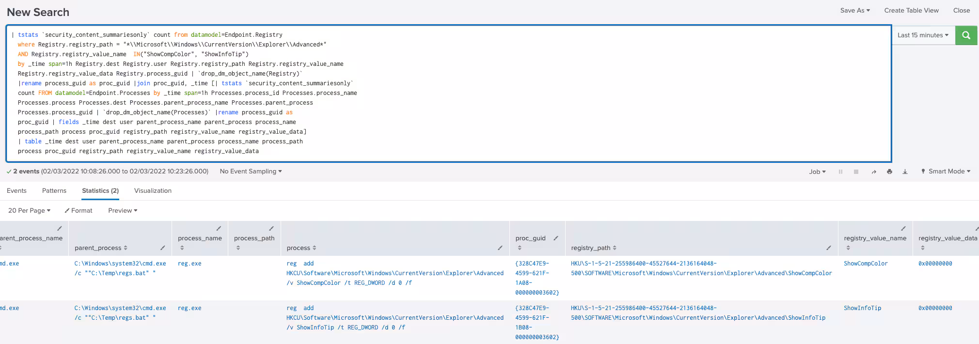Click the Smart Mode lightbulb icon
The width and height of the screenshot is (979, 344).
[x=923, y=171]
